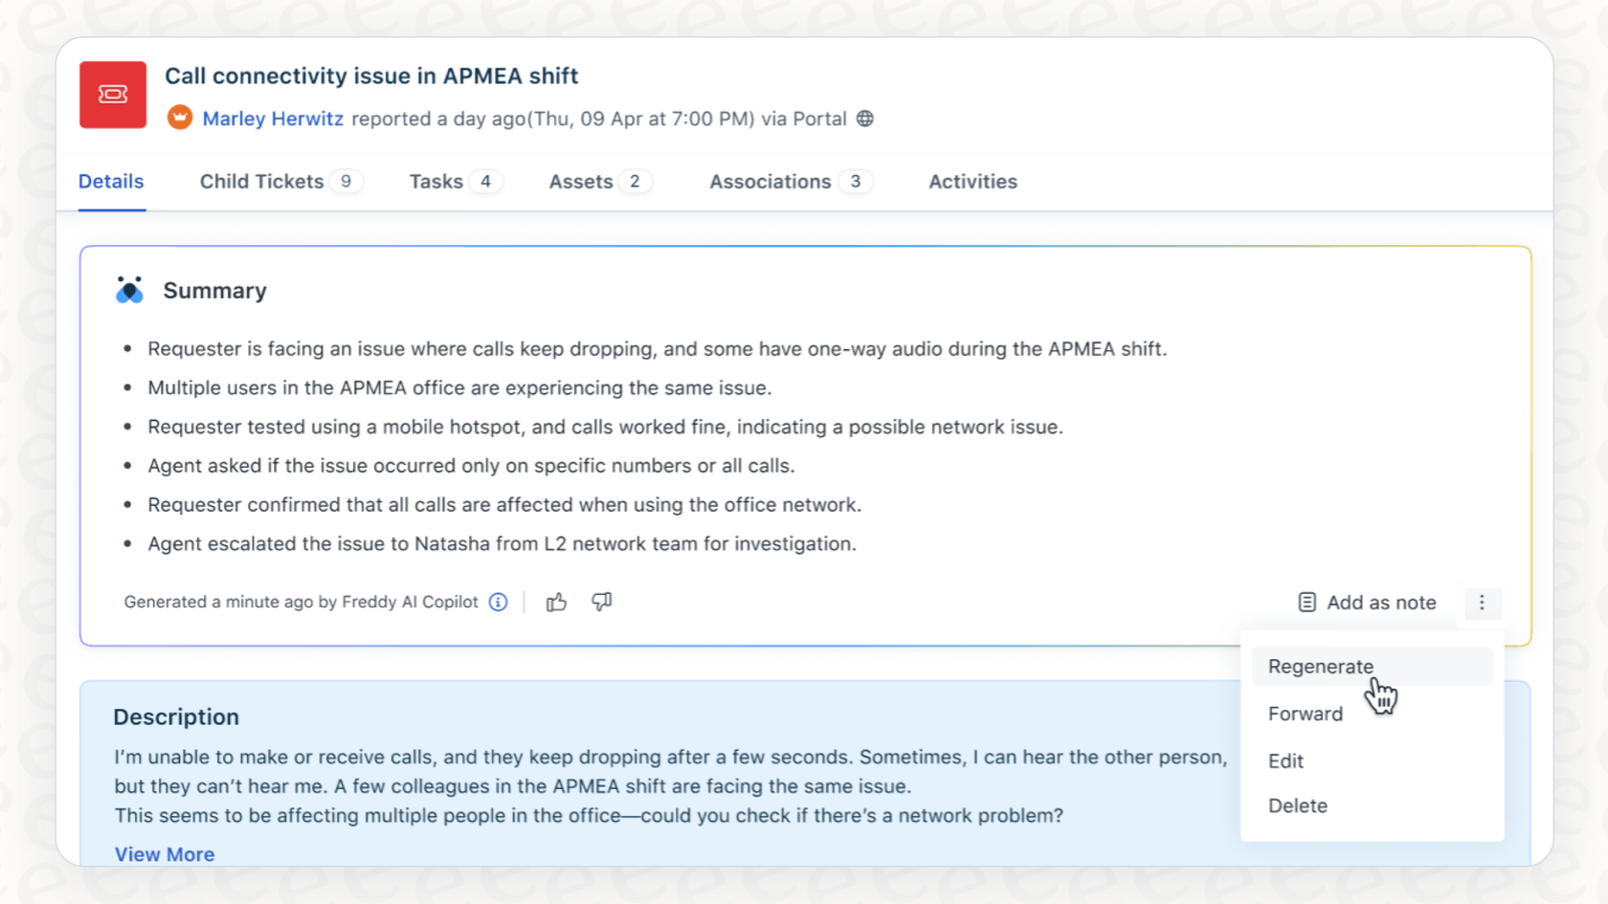Expand the Description with View More
1608x904 pixels.
pyautogui.click(x=164, y=853)
